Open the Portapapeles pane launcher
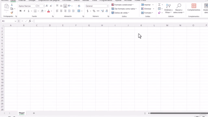Screen dimensions: 208x117 coord(16,16)
